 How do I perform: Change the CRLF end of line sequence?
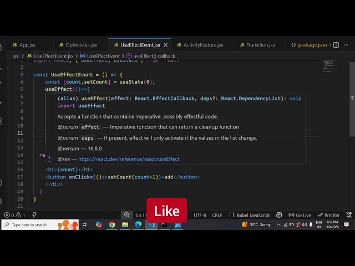pyautogui.click(x=217, y=215)
